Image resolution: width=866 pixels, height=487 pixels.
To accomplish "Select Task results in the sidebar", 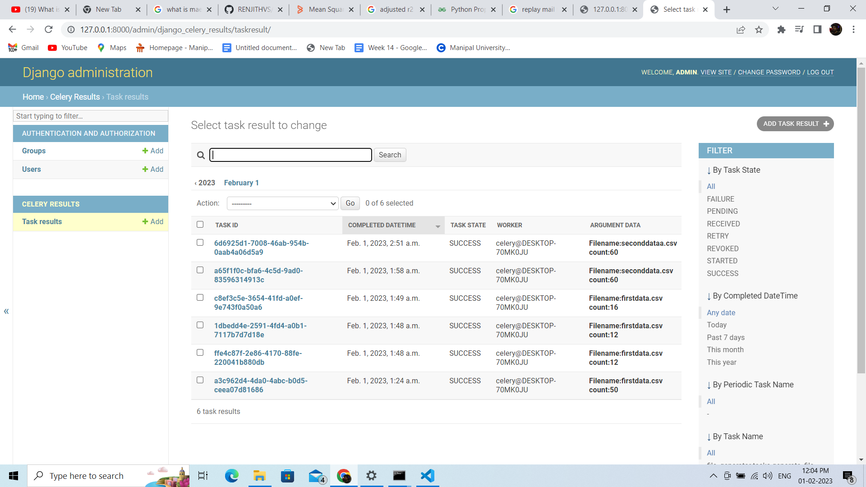I will (x=42, y=221).
